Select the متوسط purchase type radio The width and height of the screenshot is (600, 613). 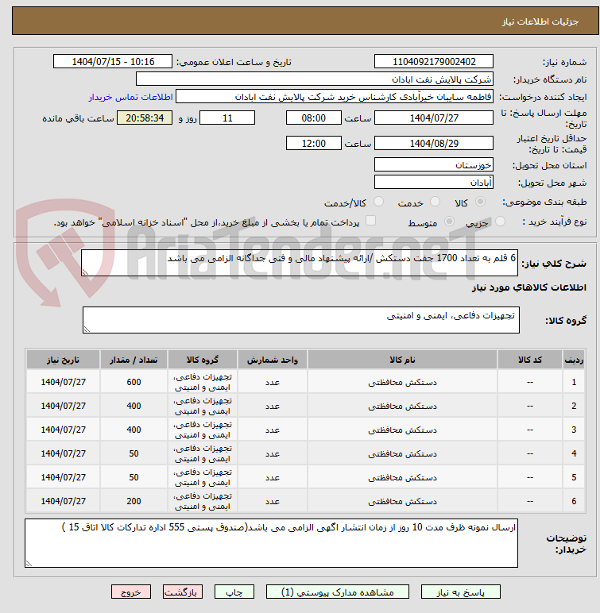pyautogui.click(x=449, y=222)
